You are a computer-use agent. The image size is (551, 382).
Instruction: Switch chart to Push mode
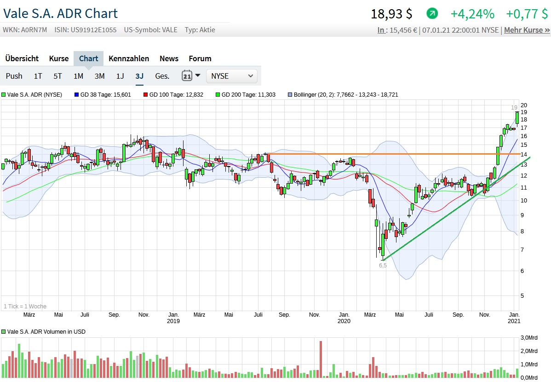pyautogui.click(x=14, y=76)
